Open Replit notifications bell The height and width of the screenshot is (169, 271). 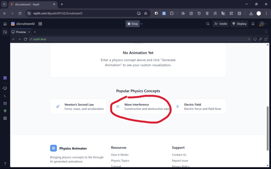(x=253, y=24)
